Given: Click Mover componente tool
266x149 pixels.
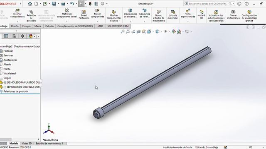Looking at the screenshot, I should coord(97,13).
